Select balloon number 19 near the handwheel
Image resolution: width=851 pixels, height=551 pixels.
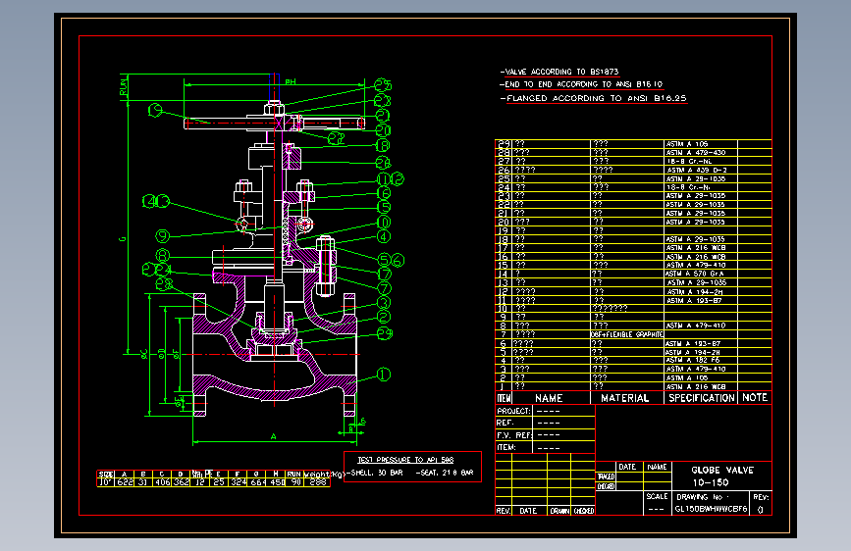pyautogui.click(x=155, y=110)
